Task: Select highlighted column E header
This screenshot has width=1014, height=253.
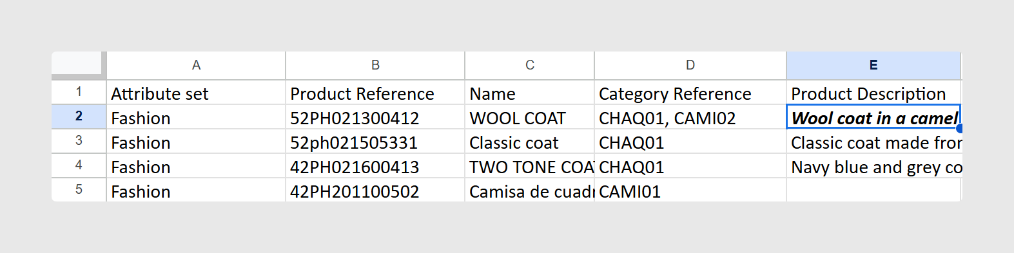Action: 873,65
